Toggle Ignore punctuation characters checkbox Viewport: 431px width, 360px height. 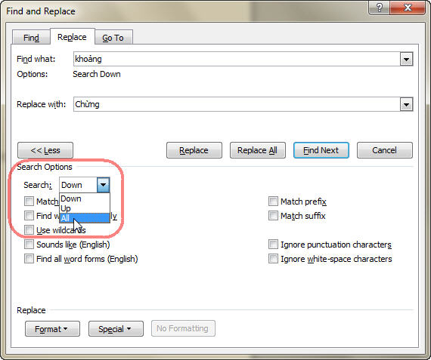point(273,245)
